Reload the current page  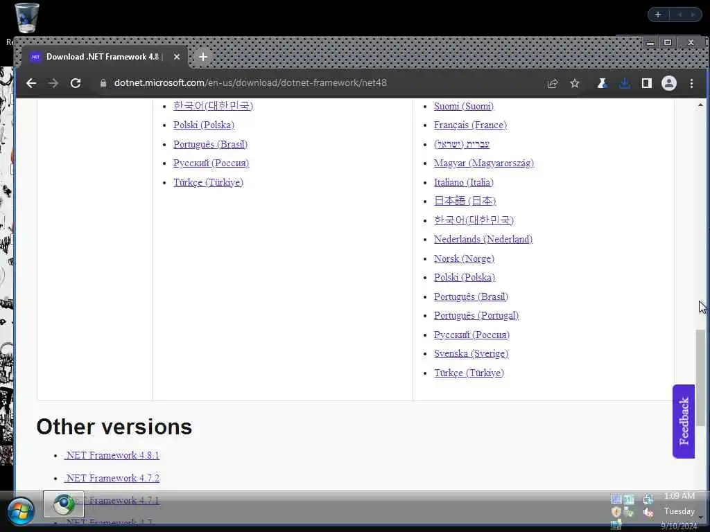coord(76,83)
